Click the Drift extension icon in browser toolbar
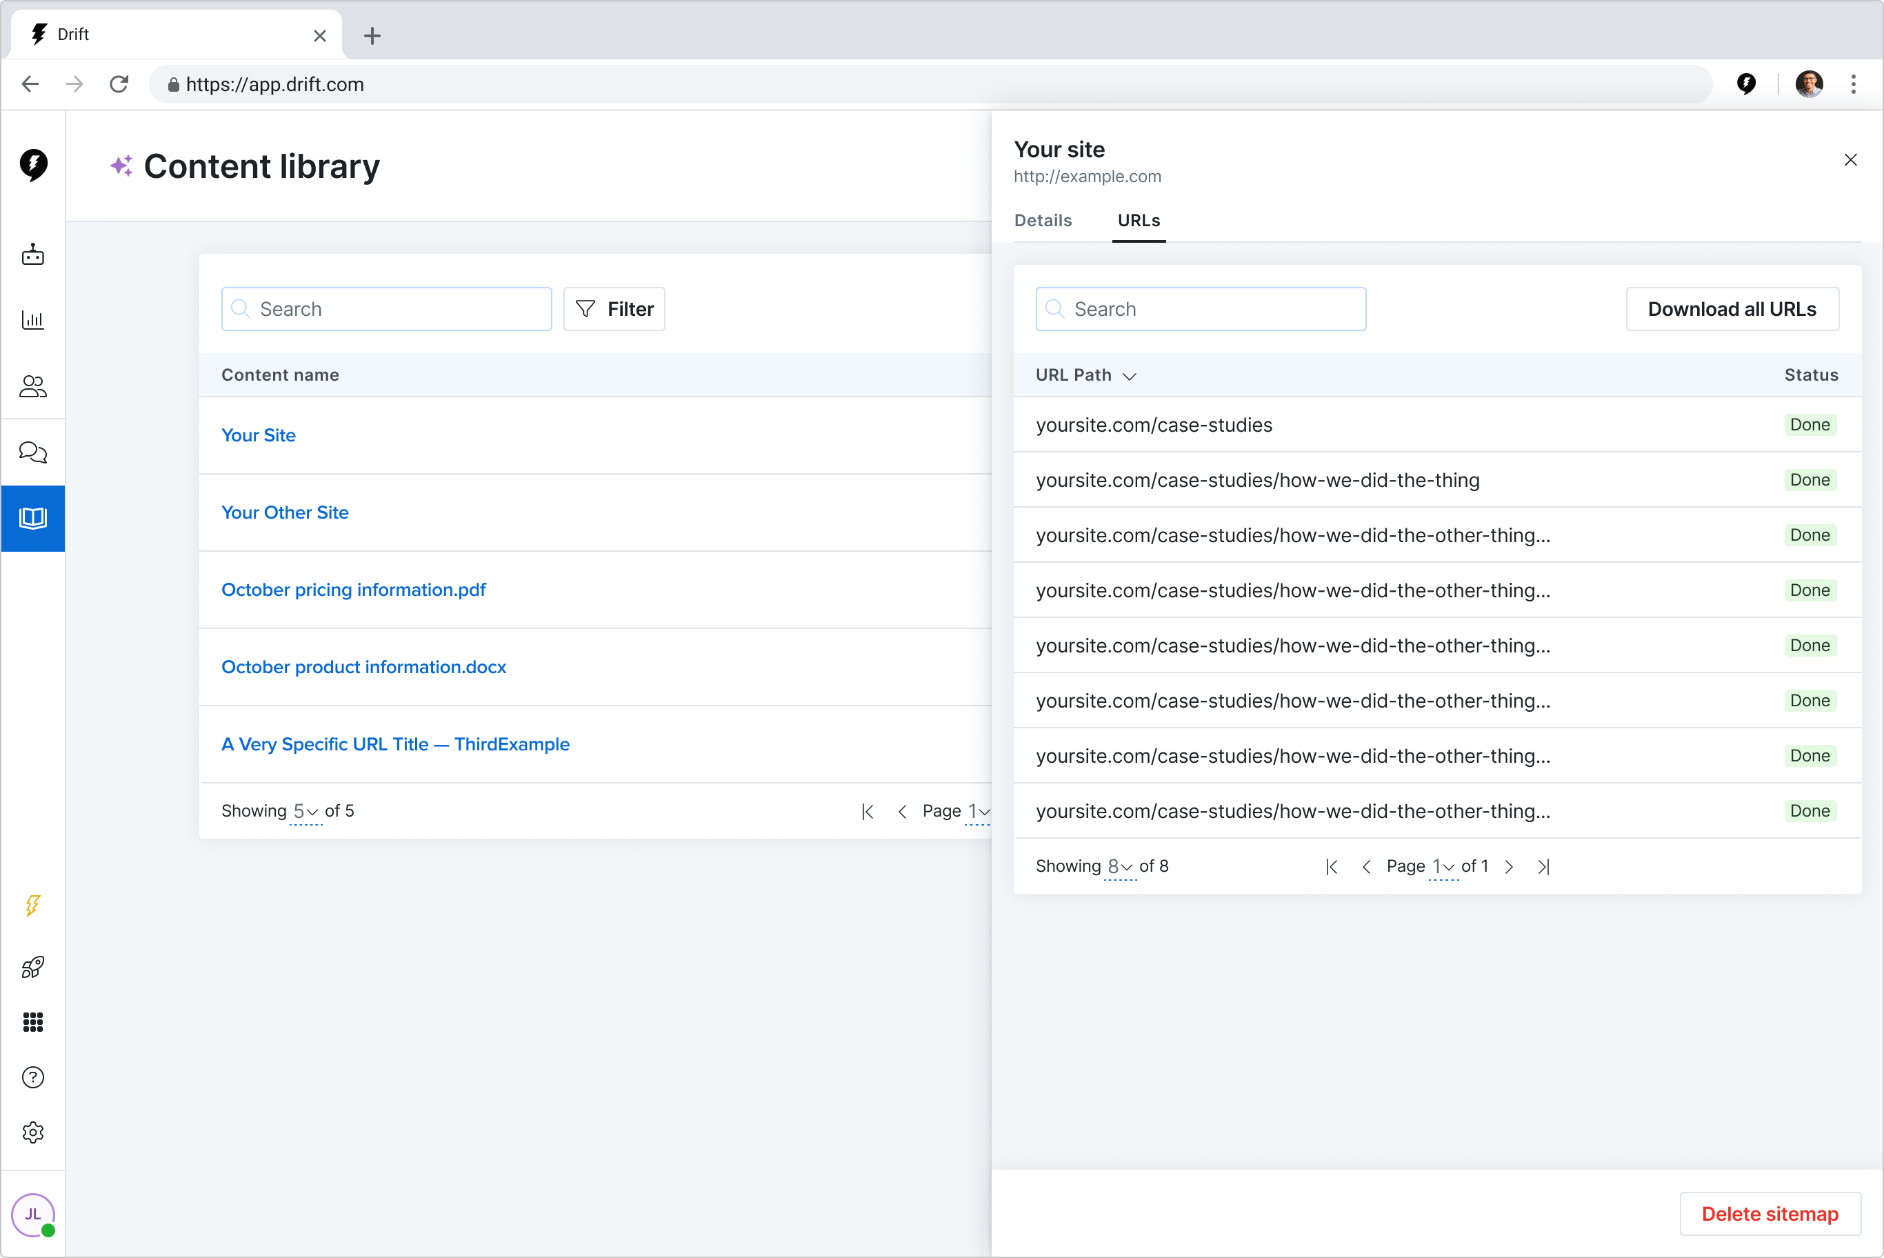The height and width of the screenshot is (1258, 1884). click(x=1746, y=83)
